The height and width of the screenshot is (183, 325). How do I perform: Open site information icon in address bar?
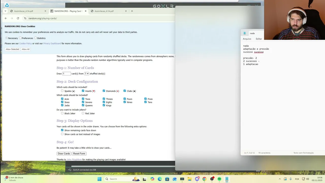(25, 18)
